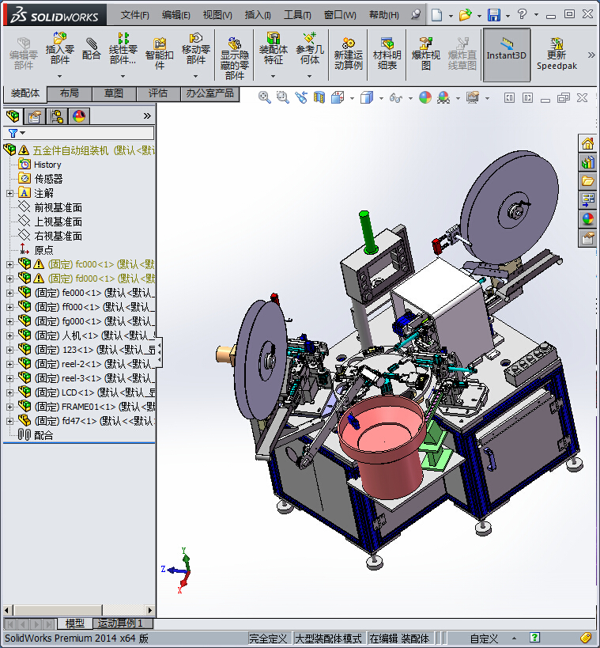Click the View Settings icon
Image resolution: width=600 pixels, height=648 pixels.
point(473,97)
